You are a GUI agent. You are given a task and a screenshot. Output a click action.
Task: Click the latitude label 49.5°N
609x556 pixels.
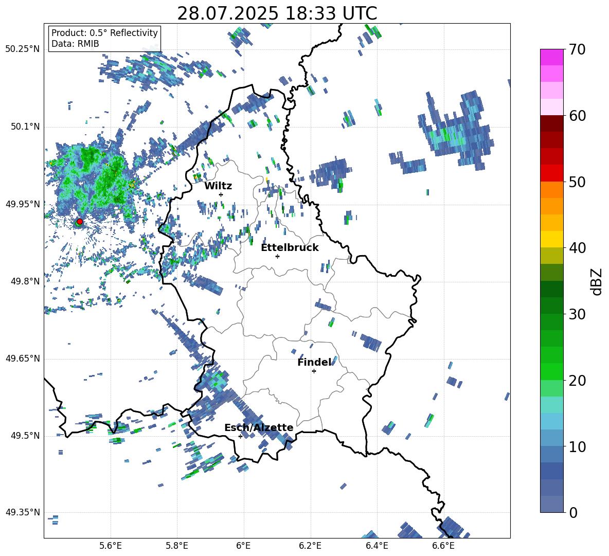coord(25,435)
